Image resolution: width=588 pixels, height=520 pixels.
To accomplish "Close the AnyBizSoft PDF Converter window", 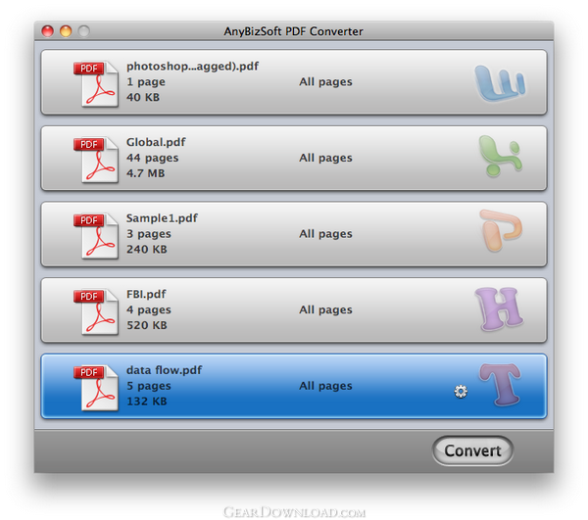I will tap(48, 31).
